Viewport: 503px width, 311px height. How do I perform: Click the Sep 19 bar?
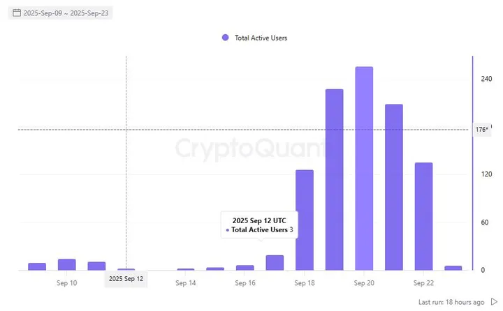(334, 179)
